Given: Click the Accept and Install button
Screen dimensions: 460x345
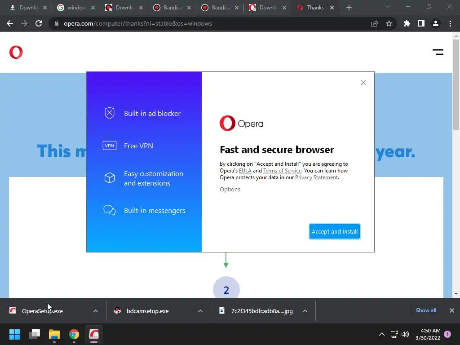Looking at the screenshot, I should point(334,231).
